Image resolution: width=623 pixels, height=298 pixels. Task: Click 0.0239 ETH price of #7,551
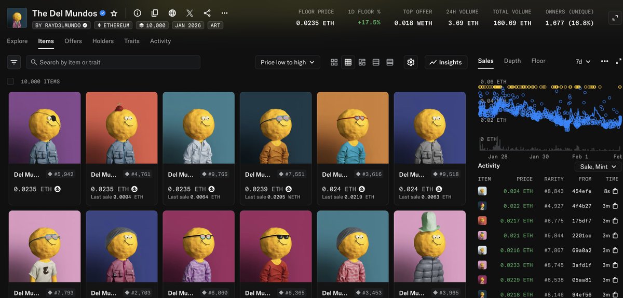pos(264,189)
